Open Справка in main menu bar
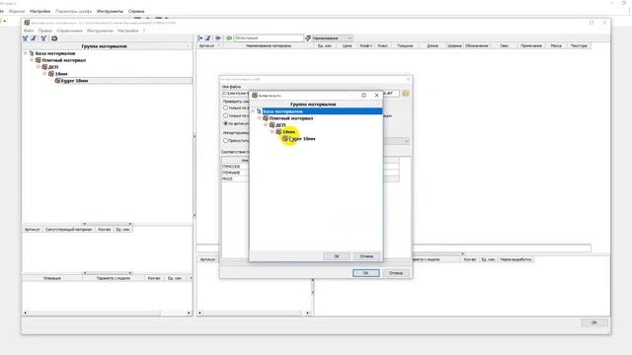This screenshot has width=632, height=355. pos(136,11)
